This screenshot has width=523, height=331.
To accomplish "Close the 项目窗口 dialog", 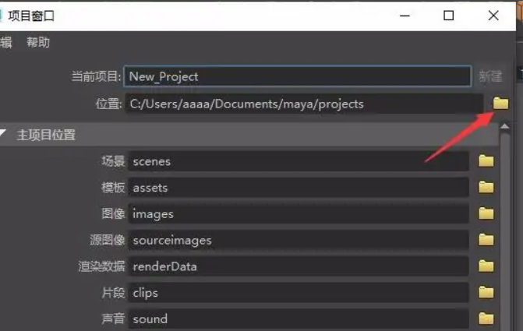I will pos(493,16).
